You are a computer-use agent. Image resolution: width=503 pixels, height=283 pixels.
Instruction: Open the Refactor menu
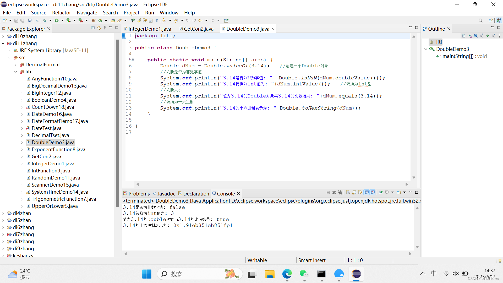tap(61, 13)
